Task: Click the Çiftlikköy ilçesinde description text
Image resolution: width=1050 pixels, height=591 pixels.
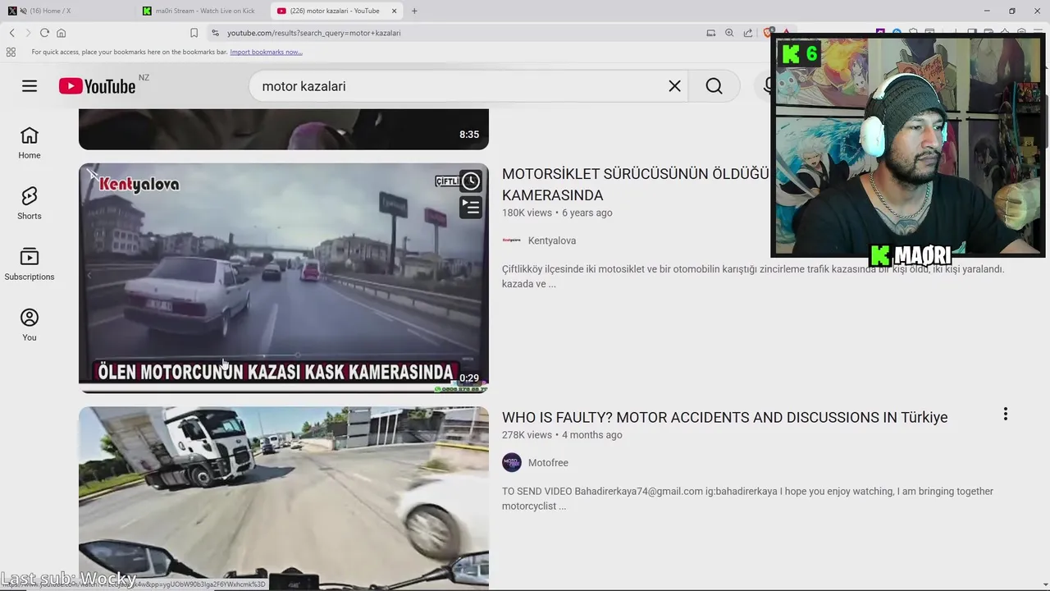Action: [753, 277]
